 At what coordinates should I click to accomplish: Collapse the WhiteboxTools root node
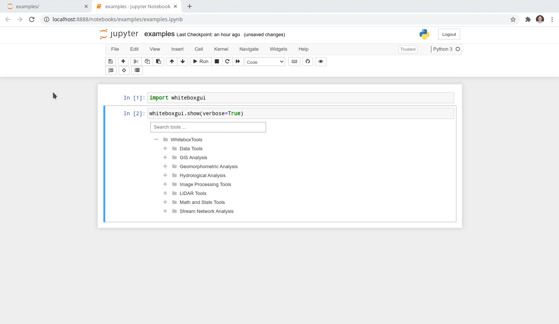pyautogui.click(x=156, y=139)
